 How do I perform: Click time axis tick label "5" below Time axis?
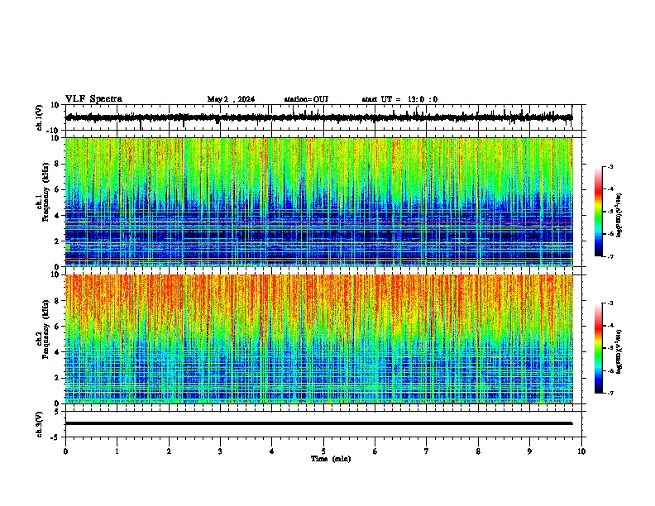[x=323, y=451]
